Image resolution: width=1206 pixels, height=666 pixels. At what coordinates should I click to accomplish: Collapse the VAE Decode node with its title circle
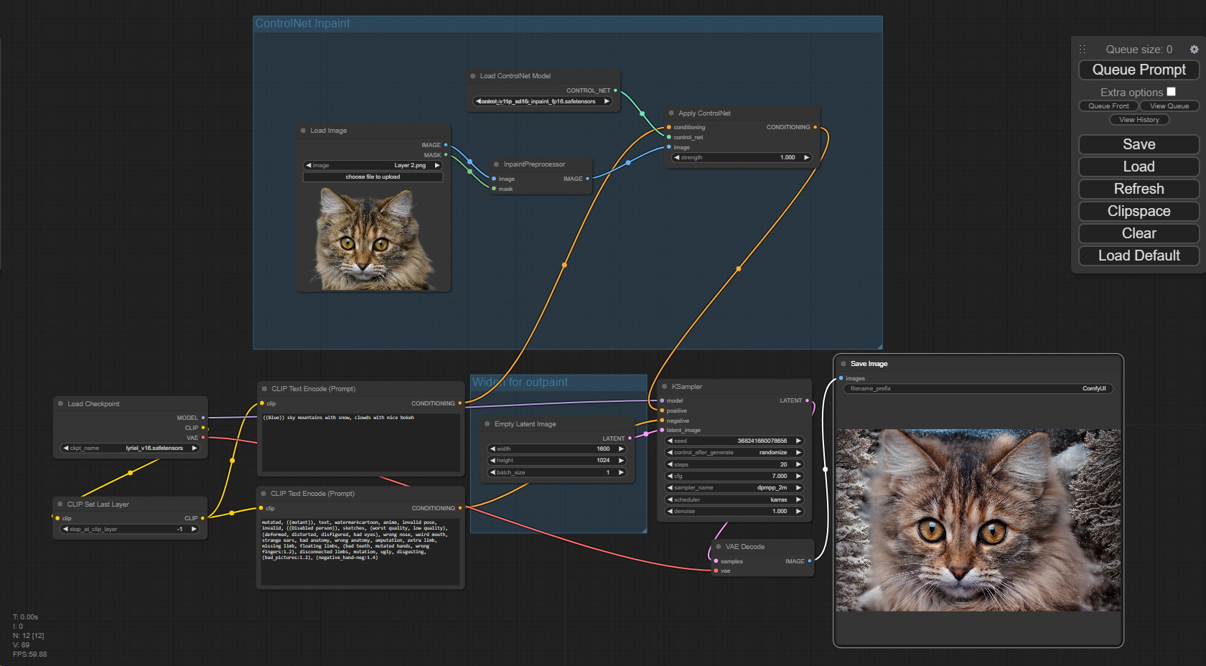click(718, 546)
